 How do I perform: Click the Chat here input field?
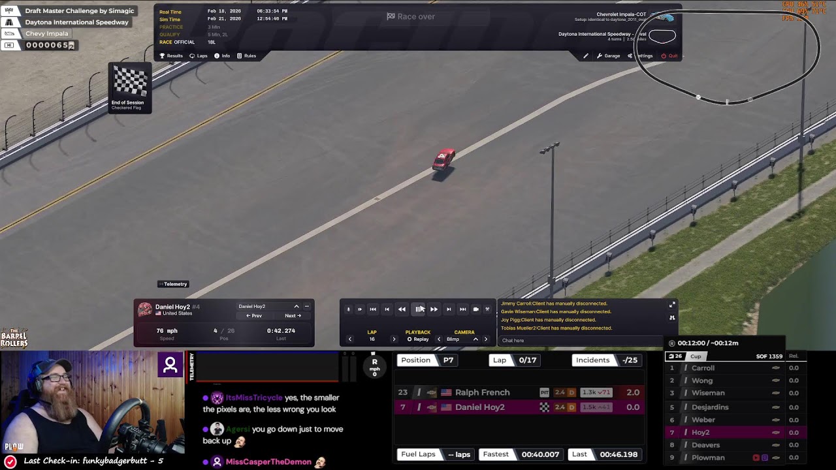[581, 341]
